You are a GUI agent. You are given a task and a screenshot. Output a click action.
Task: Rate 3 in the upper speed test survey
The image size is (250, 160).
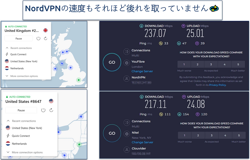tap(211, 64)
